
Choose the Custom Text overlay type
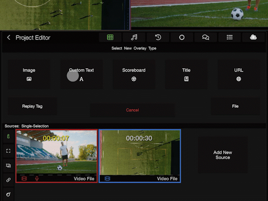[x=81, y=74]
